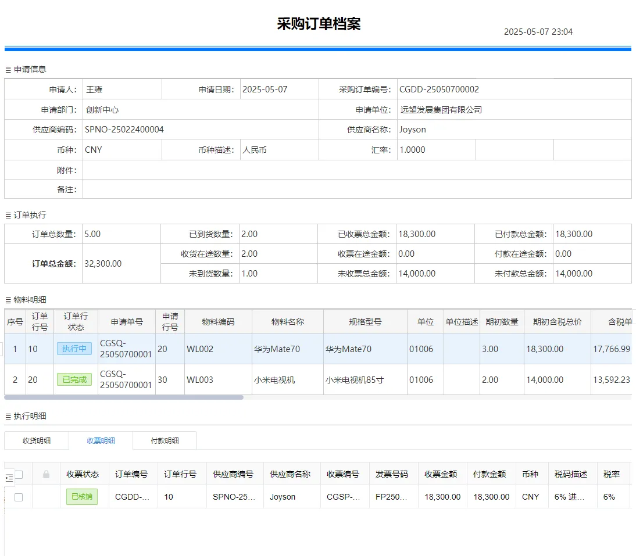
Task: Switch to the 付款明细 tab
Action: [x=165, y=440]
